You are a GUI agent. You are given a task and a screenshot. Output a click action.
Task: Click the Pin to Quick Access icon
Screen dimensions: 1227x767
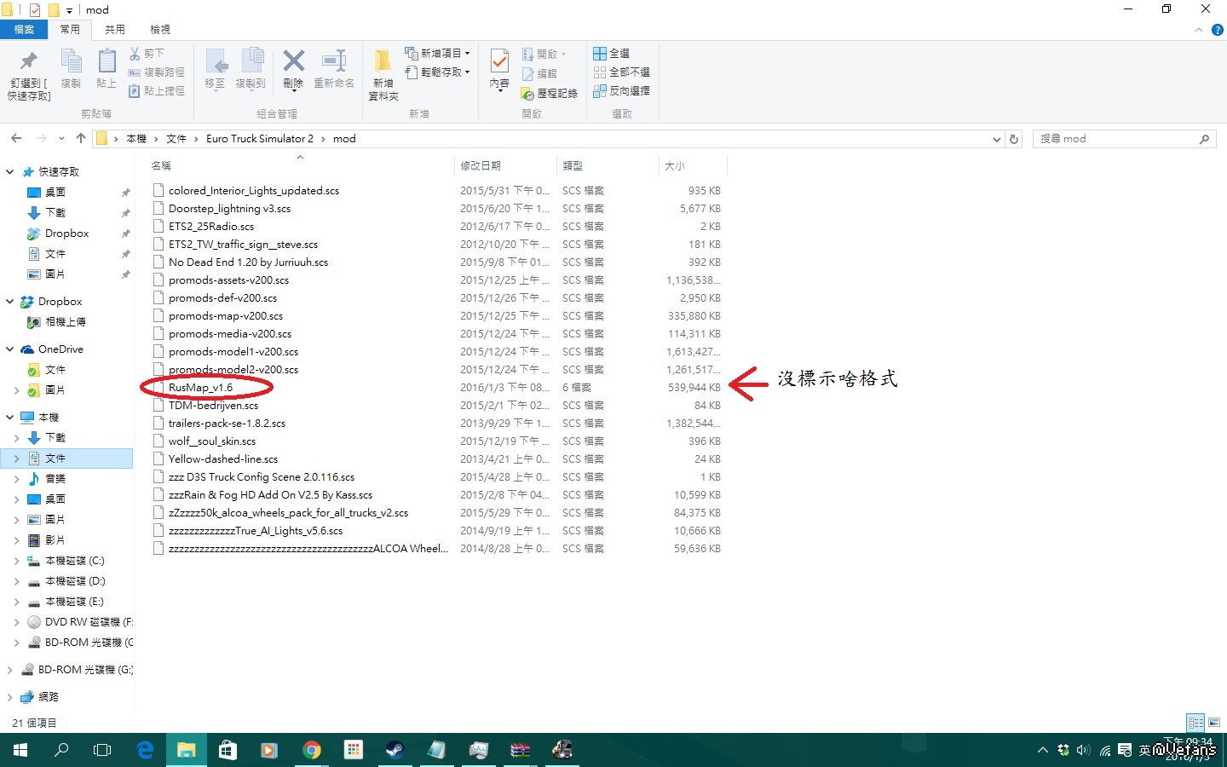pyautogui.click(x=29, y=62)
